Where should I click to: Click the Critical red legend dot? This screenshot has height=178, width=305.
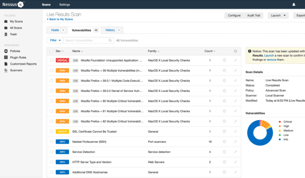(280, 122)
